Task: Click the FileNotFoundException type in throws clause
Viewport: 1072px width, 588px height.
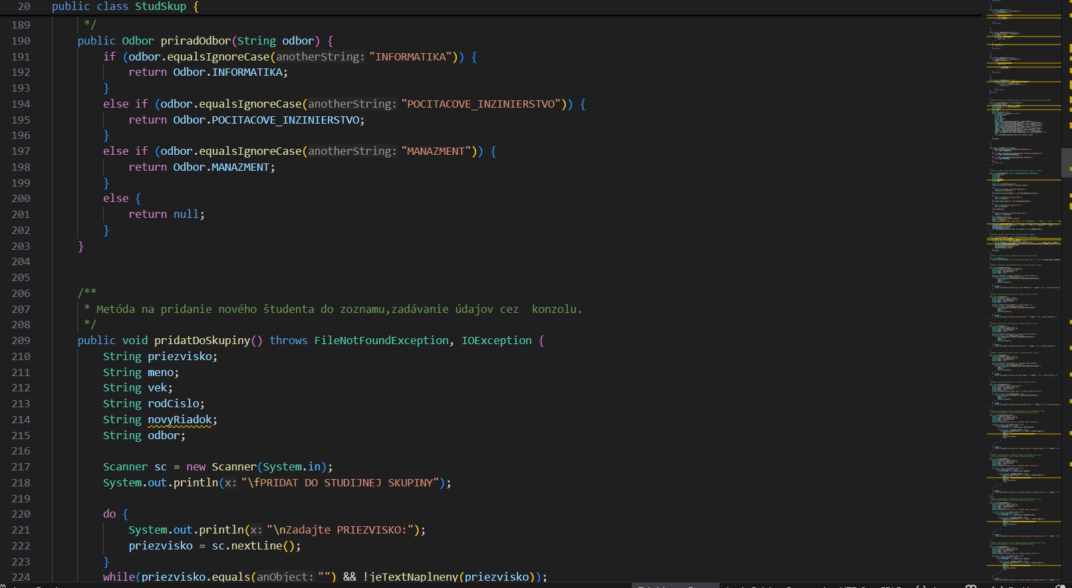Action: (x=381, y=341)
